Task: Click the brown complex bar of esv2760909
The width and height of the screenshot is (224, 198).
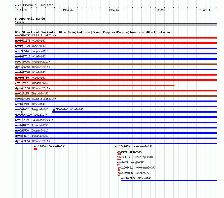Action: coord(116,64)
